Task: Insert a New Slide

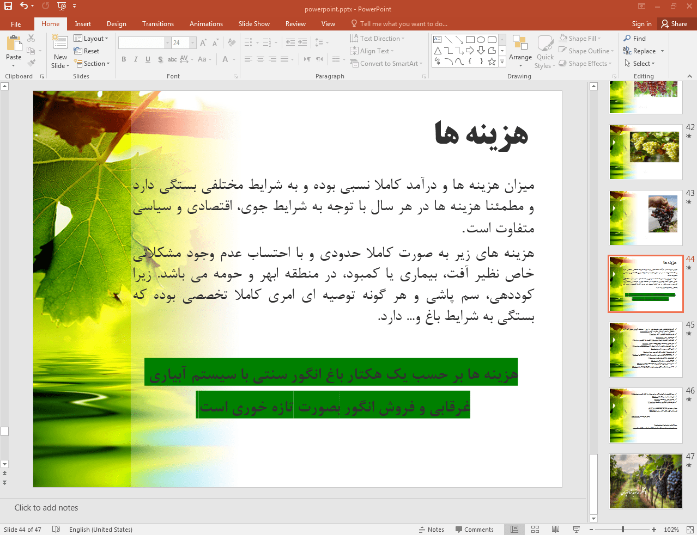Action: [x=60, y=44]
